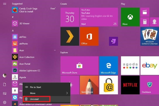Image resolution: width=159 pixels, height=106 pixels.
Task: Launch abFiles from the app list
Action: pyautogui.click(x=34, y=37)
